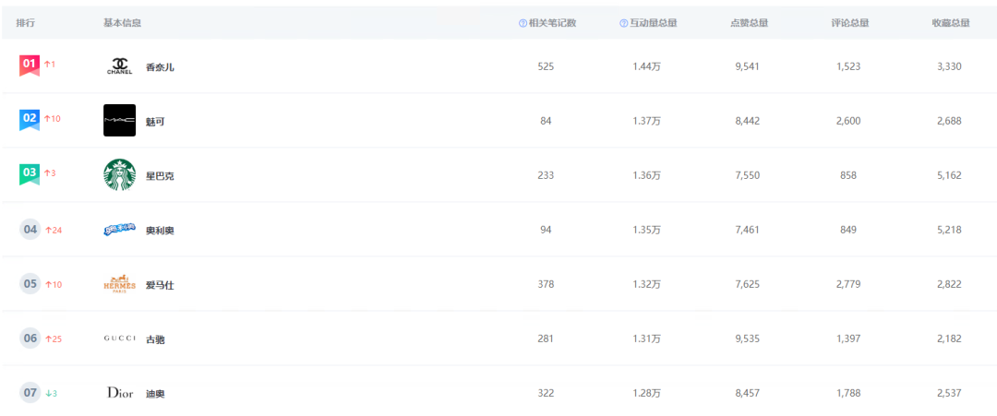
Task: Select the comments value 2,600
Action: pyautogui.click(x=848, y=121)
